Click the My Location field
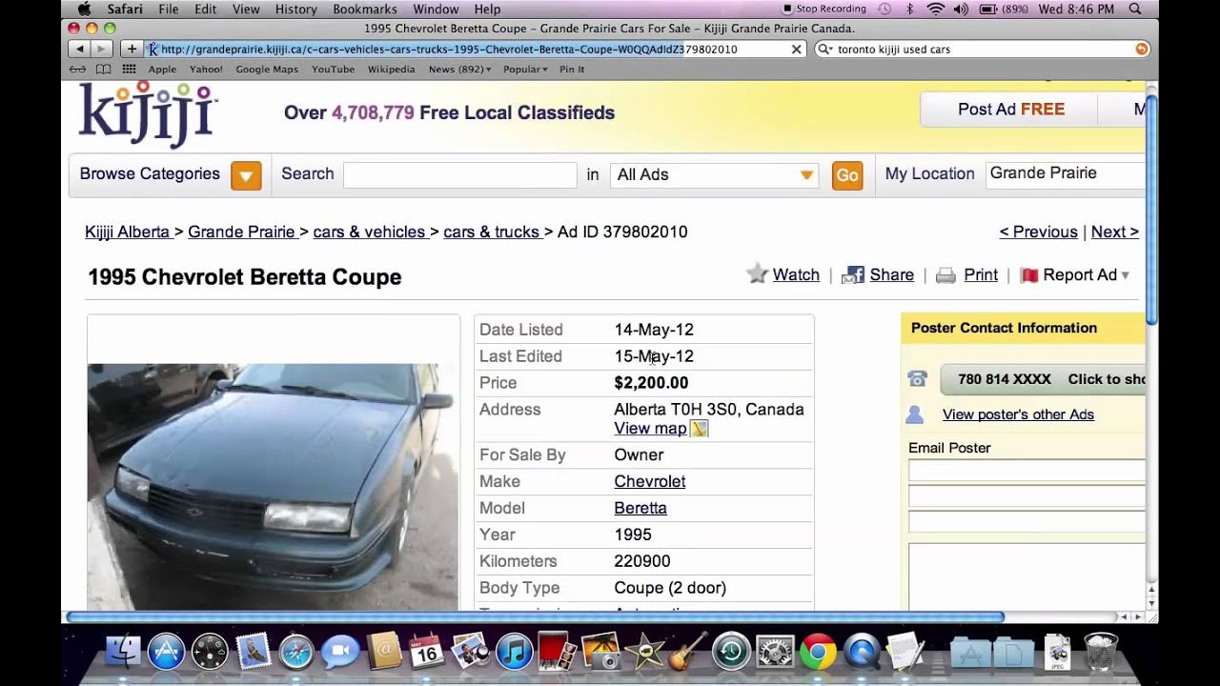Image resolution: width=1220 pixels, height=686 pixels. pos(1065,174)
